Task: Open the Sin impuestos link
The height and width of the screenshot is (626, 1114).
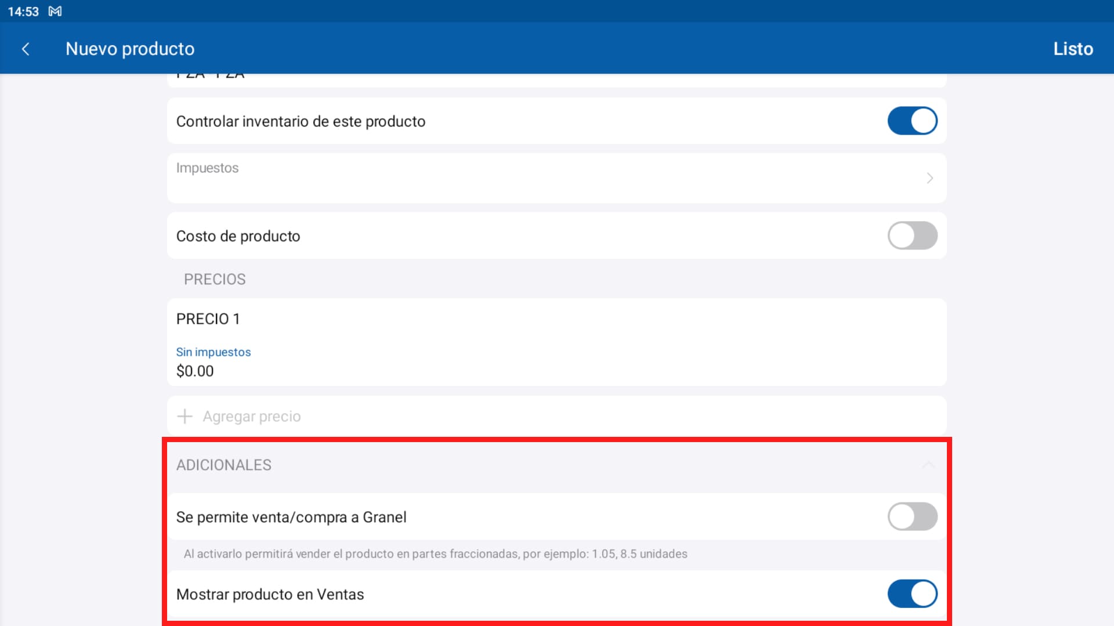Action: click(214, 352)
